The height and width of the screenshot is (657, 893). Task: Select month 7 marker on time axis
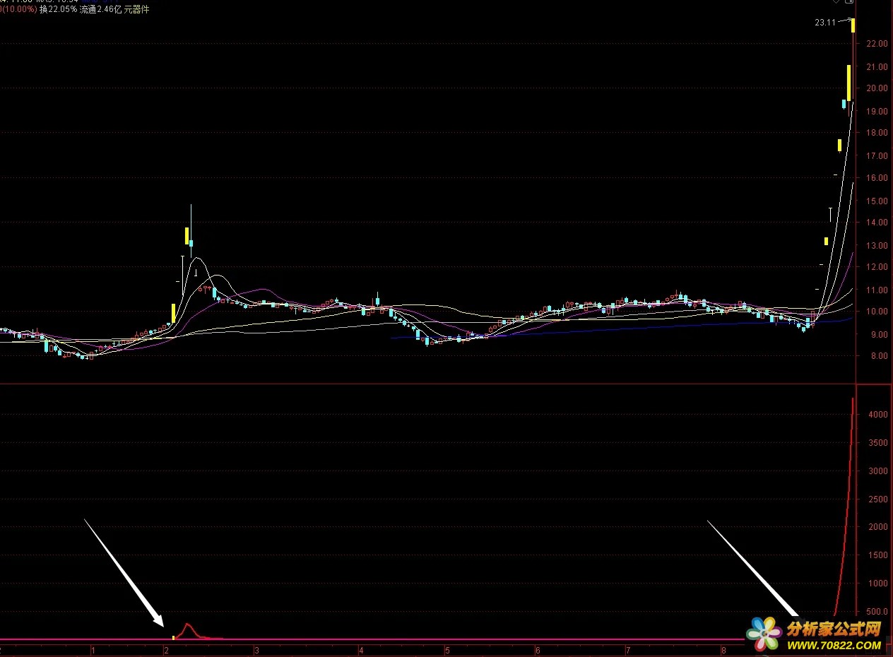[x=627, y=649]
